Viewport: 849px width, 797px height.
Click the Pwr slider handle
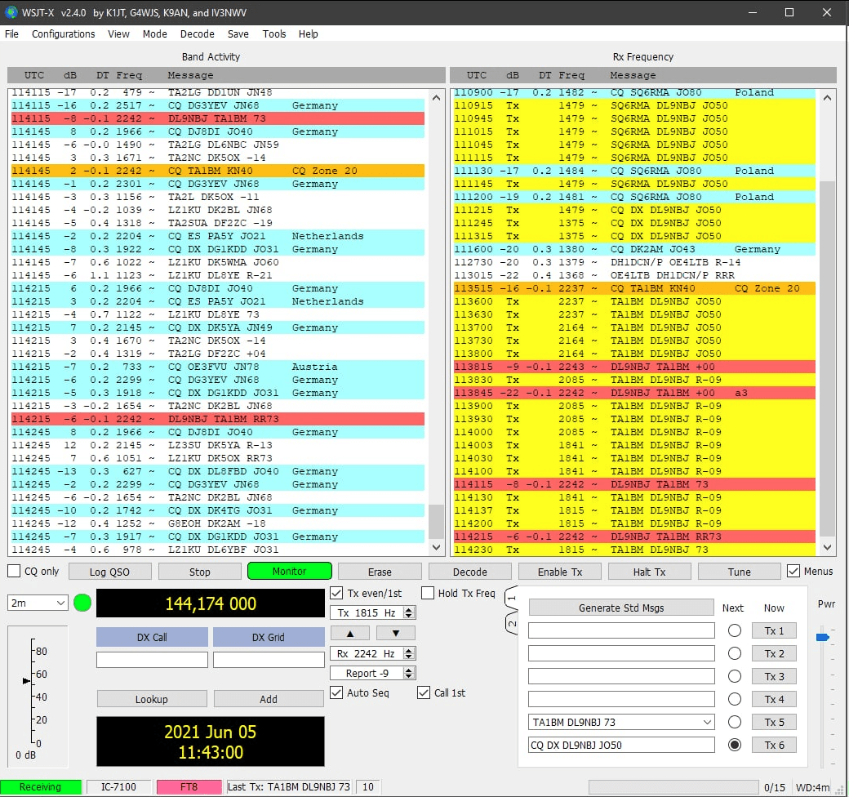click(x=823, y=637)
